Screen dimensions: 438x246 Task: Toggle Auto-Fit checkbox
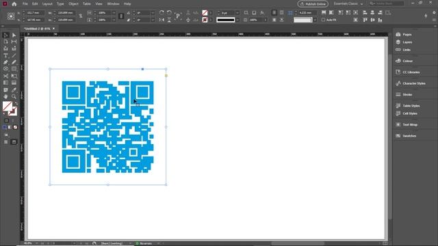point(323,20)
